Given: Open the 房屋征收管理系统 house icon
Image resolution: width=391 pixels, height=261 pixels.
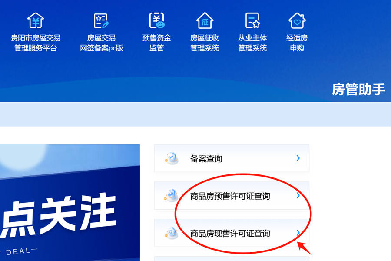Looking at the screenshot, I should [x=205, y=20].
